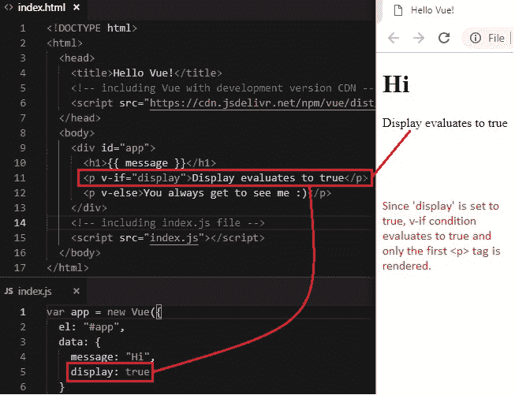
Task: Click line number 14 in index.html gutter
Action: click(x=20, y=223)
